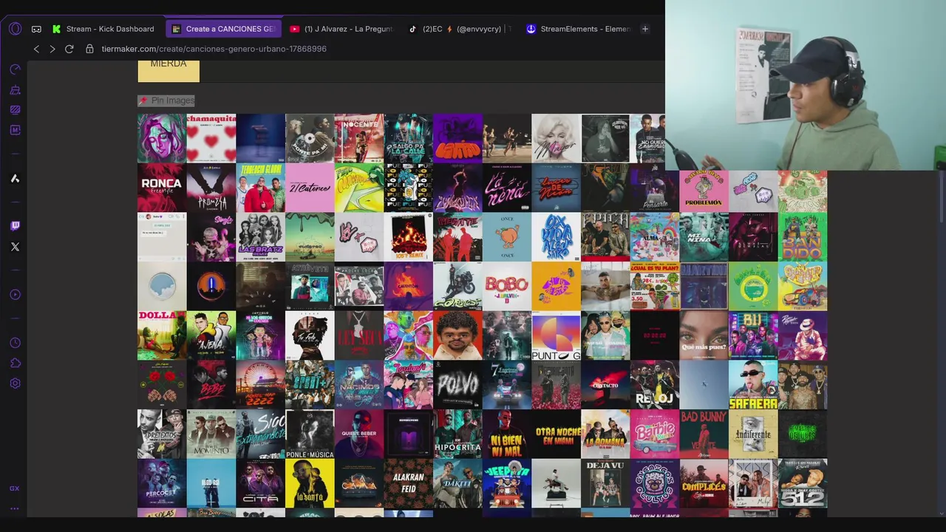Choose the NI BIEN NI MAL cover

(x=507, y=434)
